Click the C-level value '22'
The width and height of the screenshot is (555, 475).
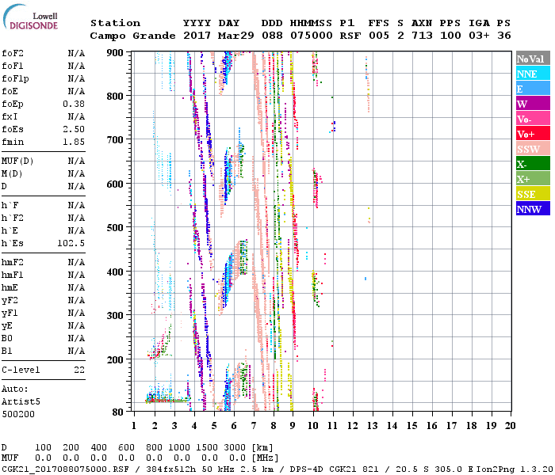pos(79,370)
